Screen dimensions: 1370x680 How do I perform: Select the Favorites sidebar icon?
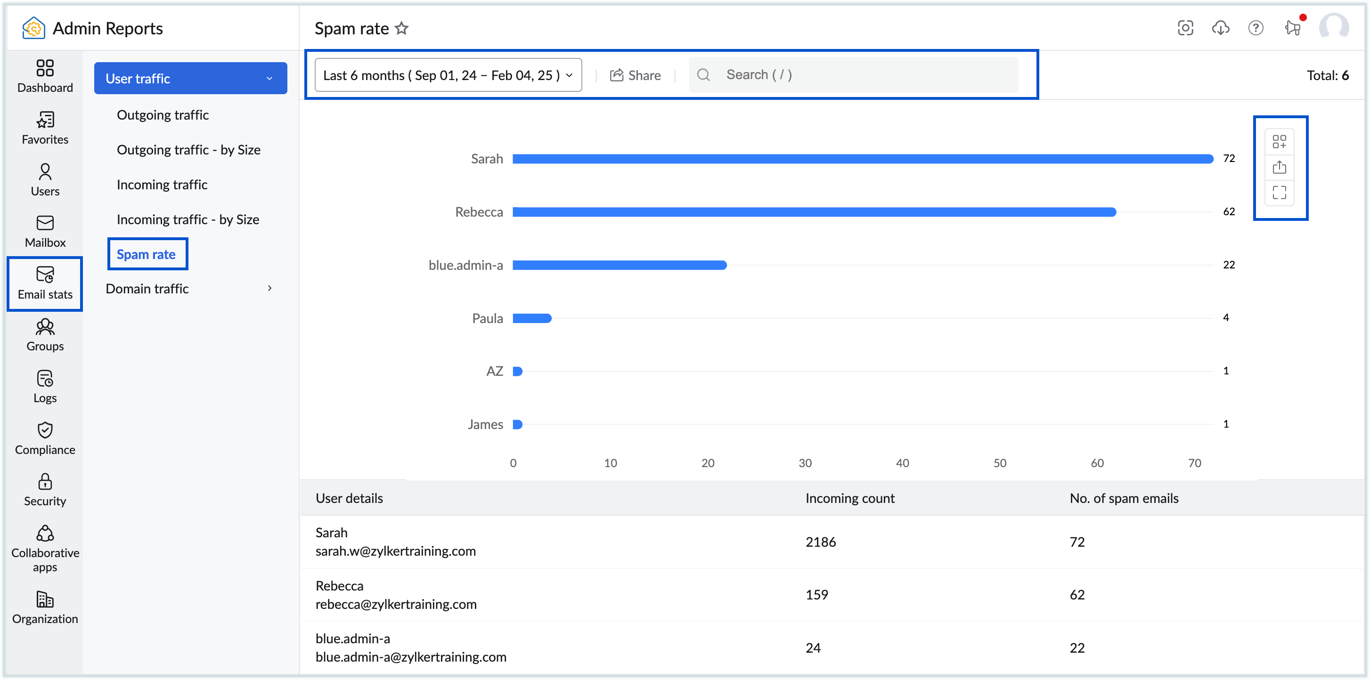(x=45, y=127)
